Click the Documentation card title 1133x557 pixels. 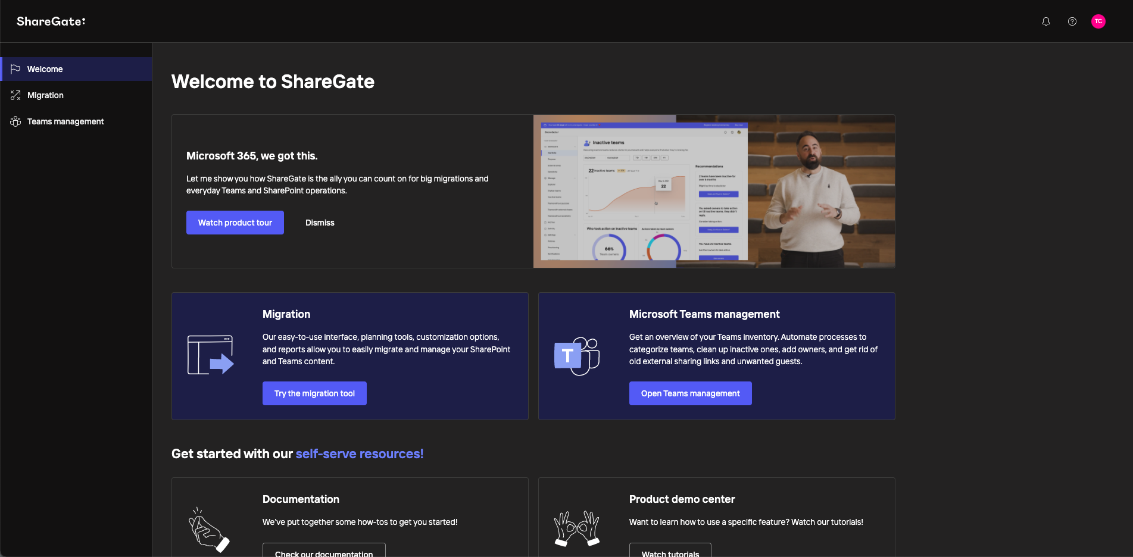[x=301, y=499]
